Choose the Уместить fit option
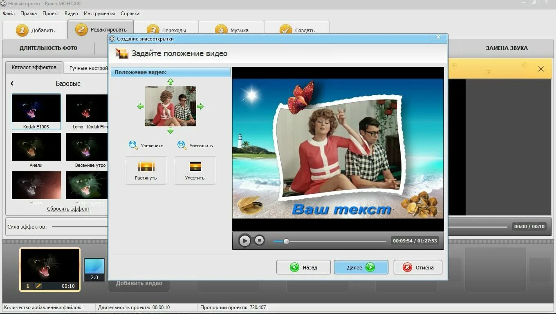556x314 pixels. coord(195,170)
